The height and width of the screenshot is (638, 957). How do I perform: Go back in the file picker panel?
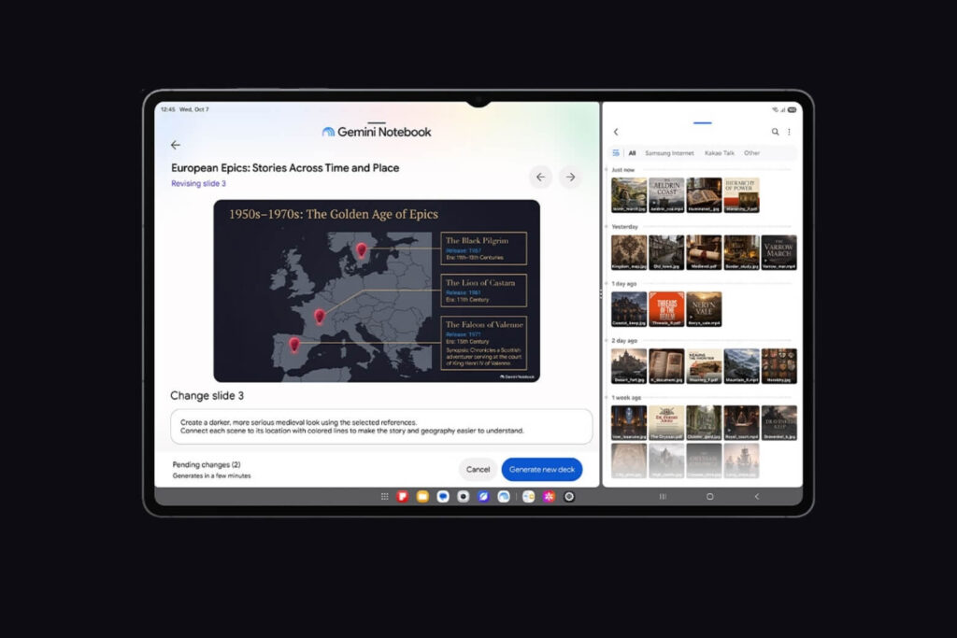pyautogui.click(x=616, y=132)
